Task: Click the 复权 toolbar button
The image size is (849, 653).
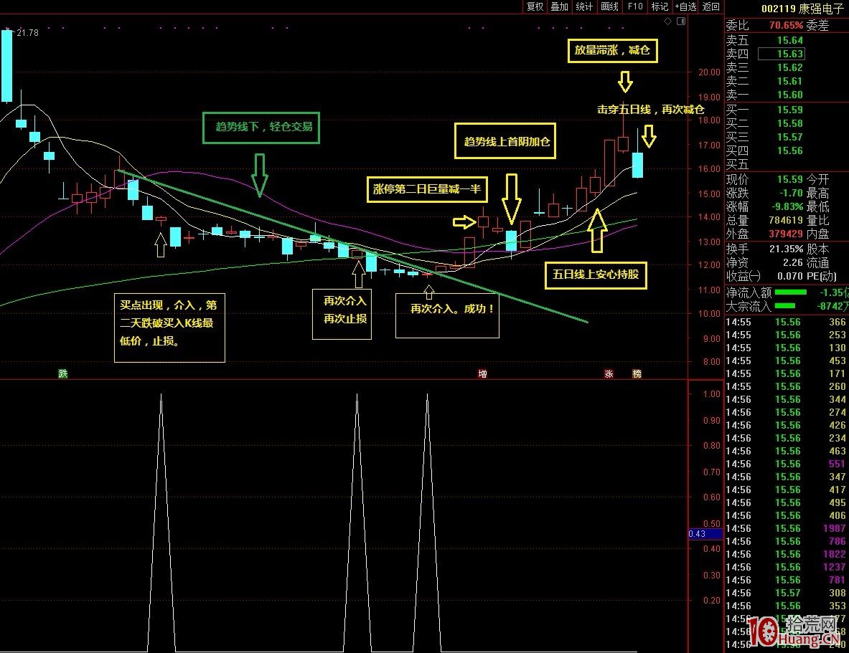Action: pos(535,6)
